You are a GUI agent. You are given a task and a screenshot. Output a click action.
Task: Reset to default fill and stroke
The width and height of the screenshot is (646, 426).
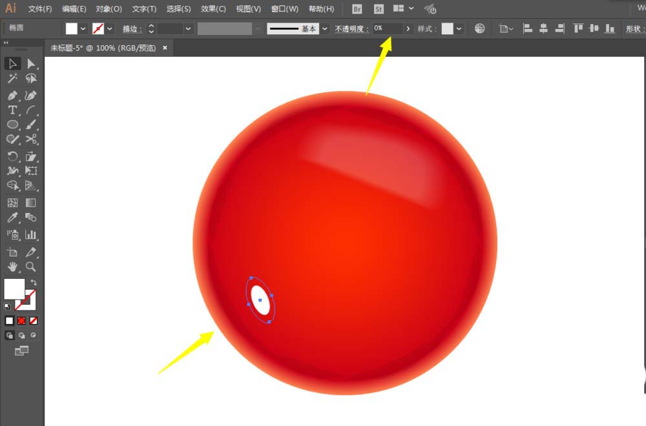point(7,306)
